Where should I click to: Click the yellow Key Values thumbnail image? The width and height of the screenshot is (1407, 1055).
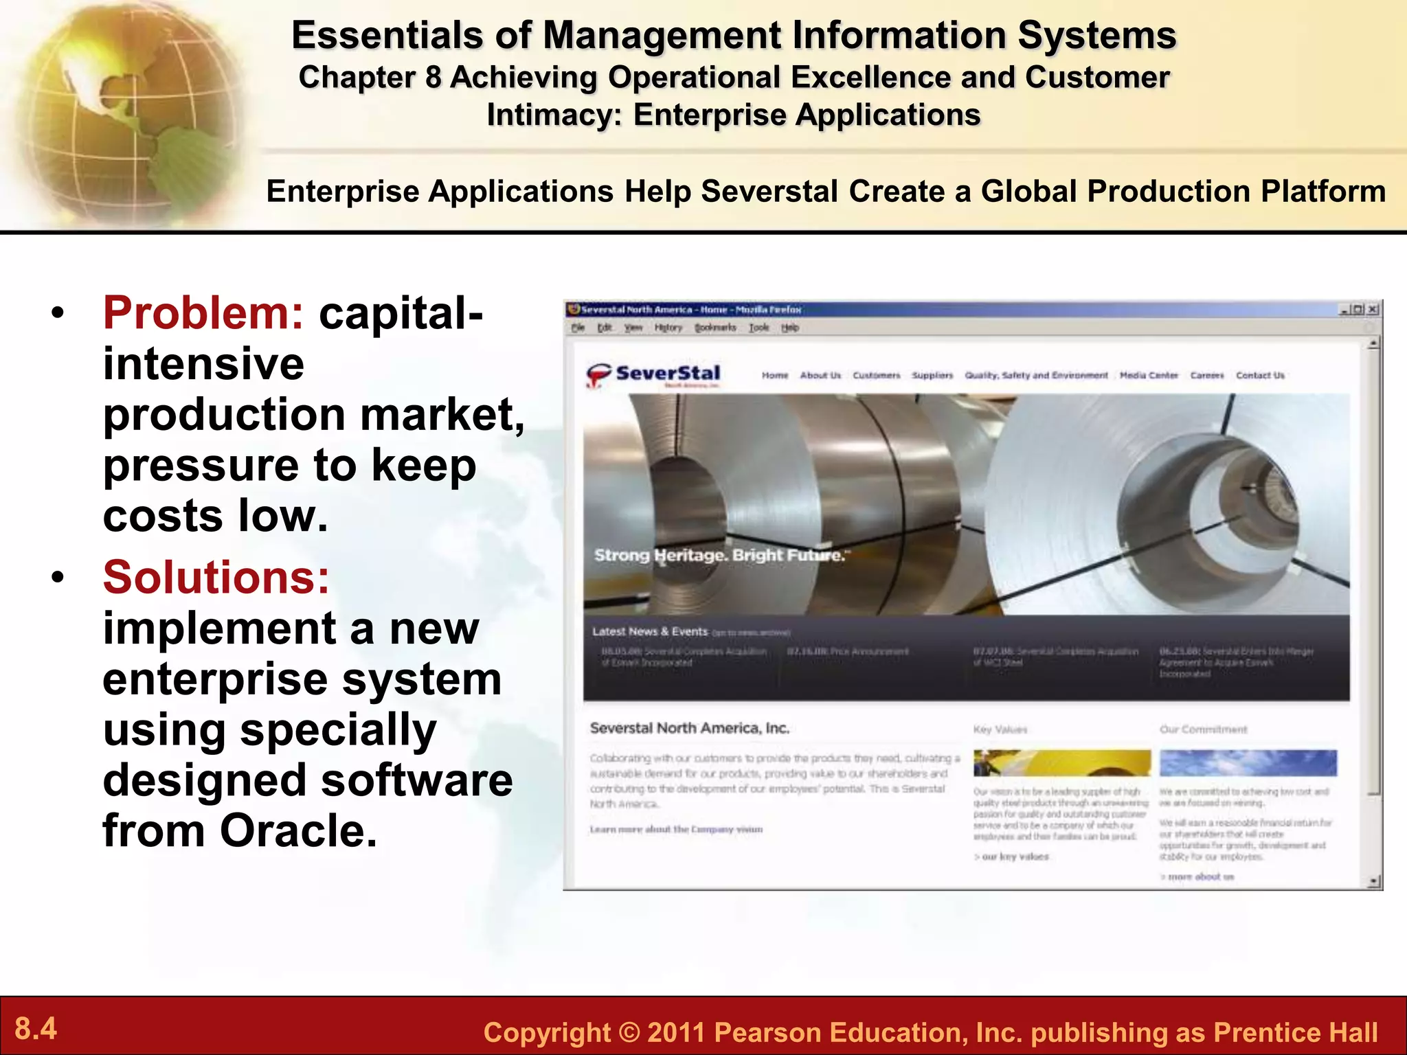pyautogui.click(x=1062, y=763)
